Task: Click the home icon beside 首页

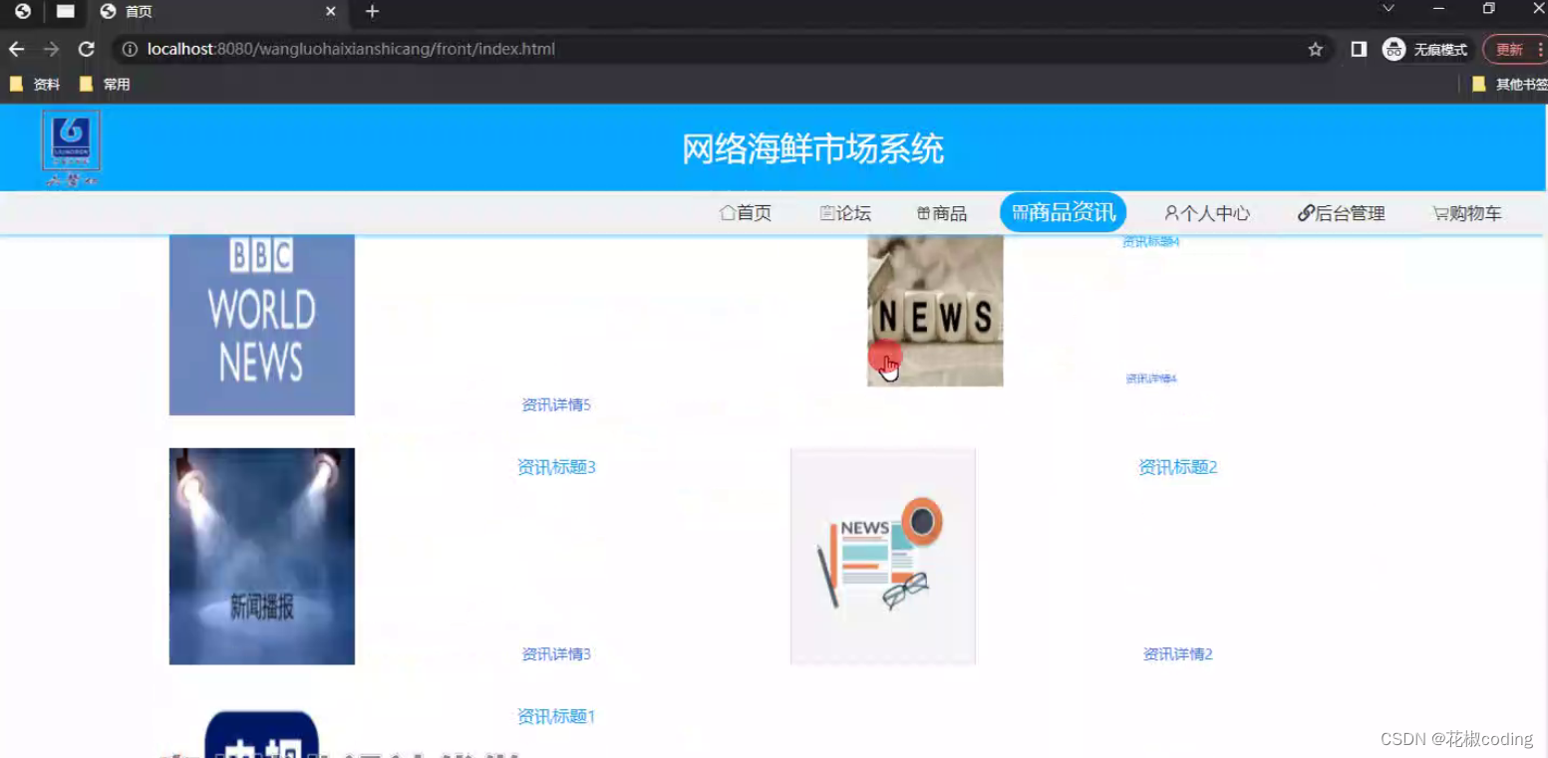Action: click(726, 212)
